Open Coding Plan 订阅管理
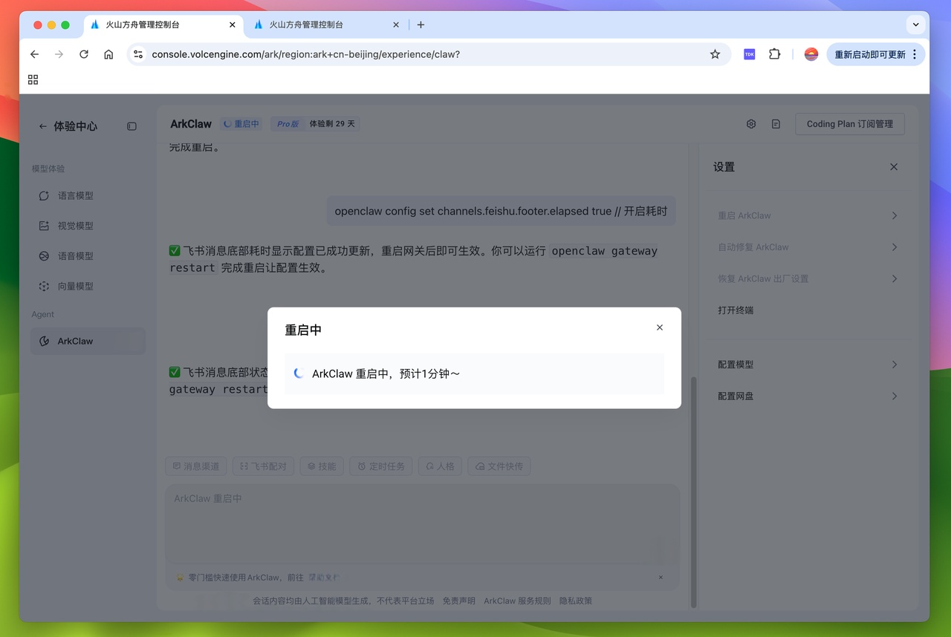951x637 pixels. click(x=849, y=124)
